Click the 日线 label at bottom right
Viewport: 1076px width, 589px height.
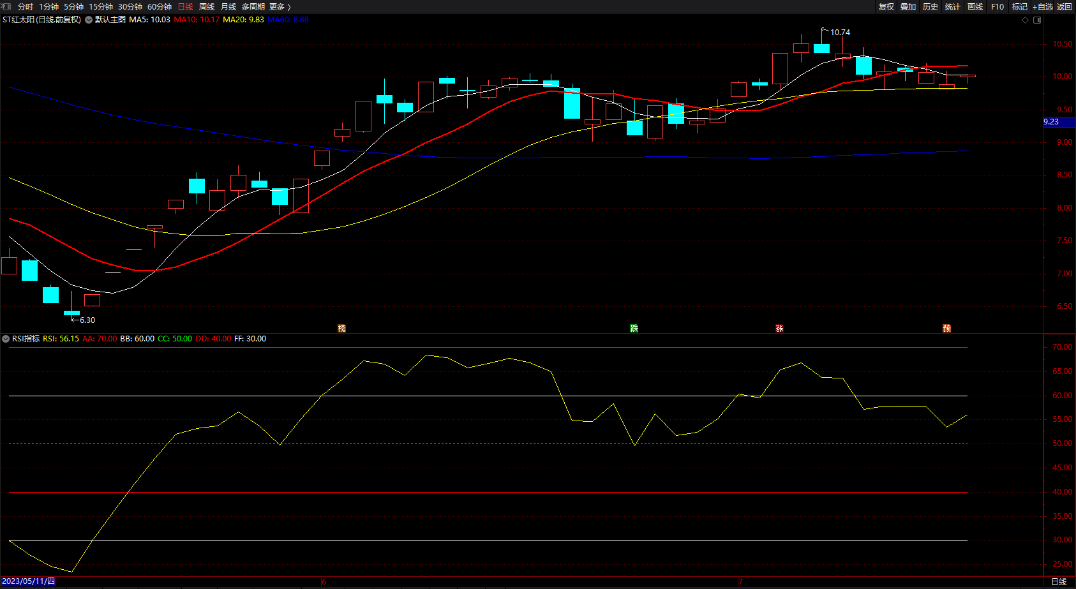point(1059,581)
